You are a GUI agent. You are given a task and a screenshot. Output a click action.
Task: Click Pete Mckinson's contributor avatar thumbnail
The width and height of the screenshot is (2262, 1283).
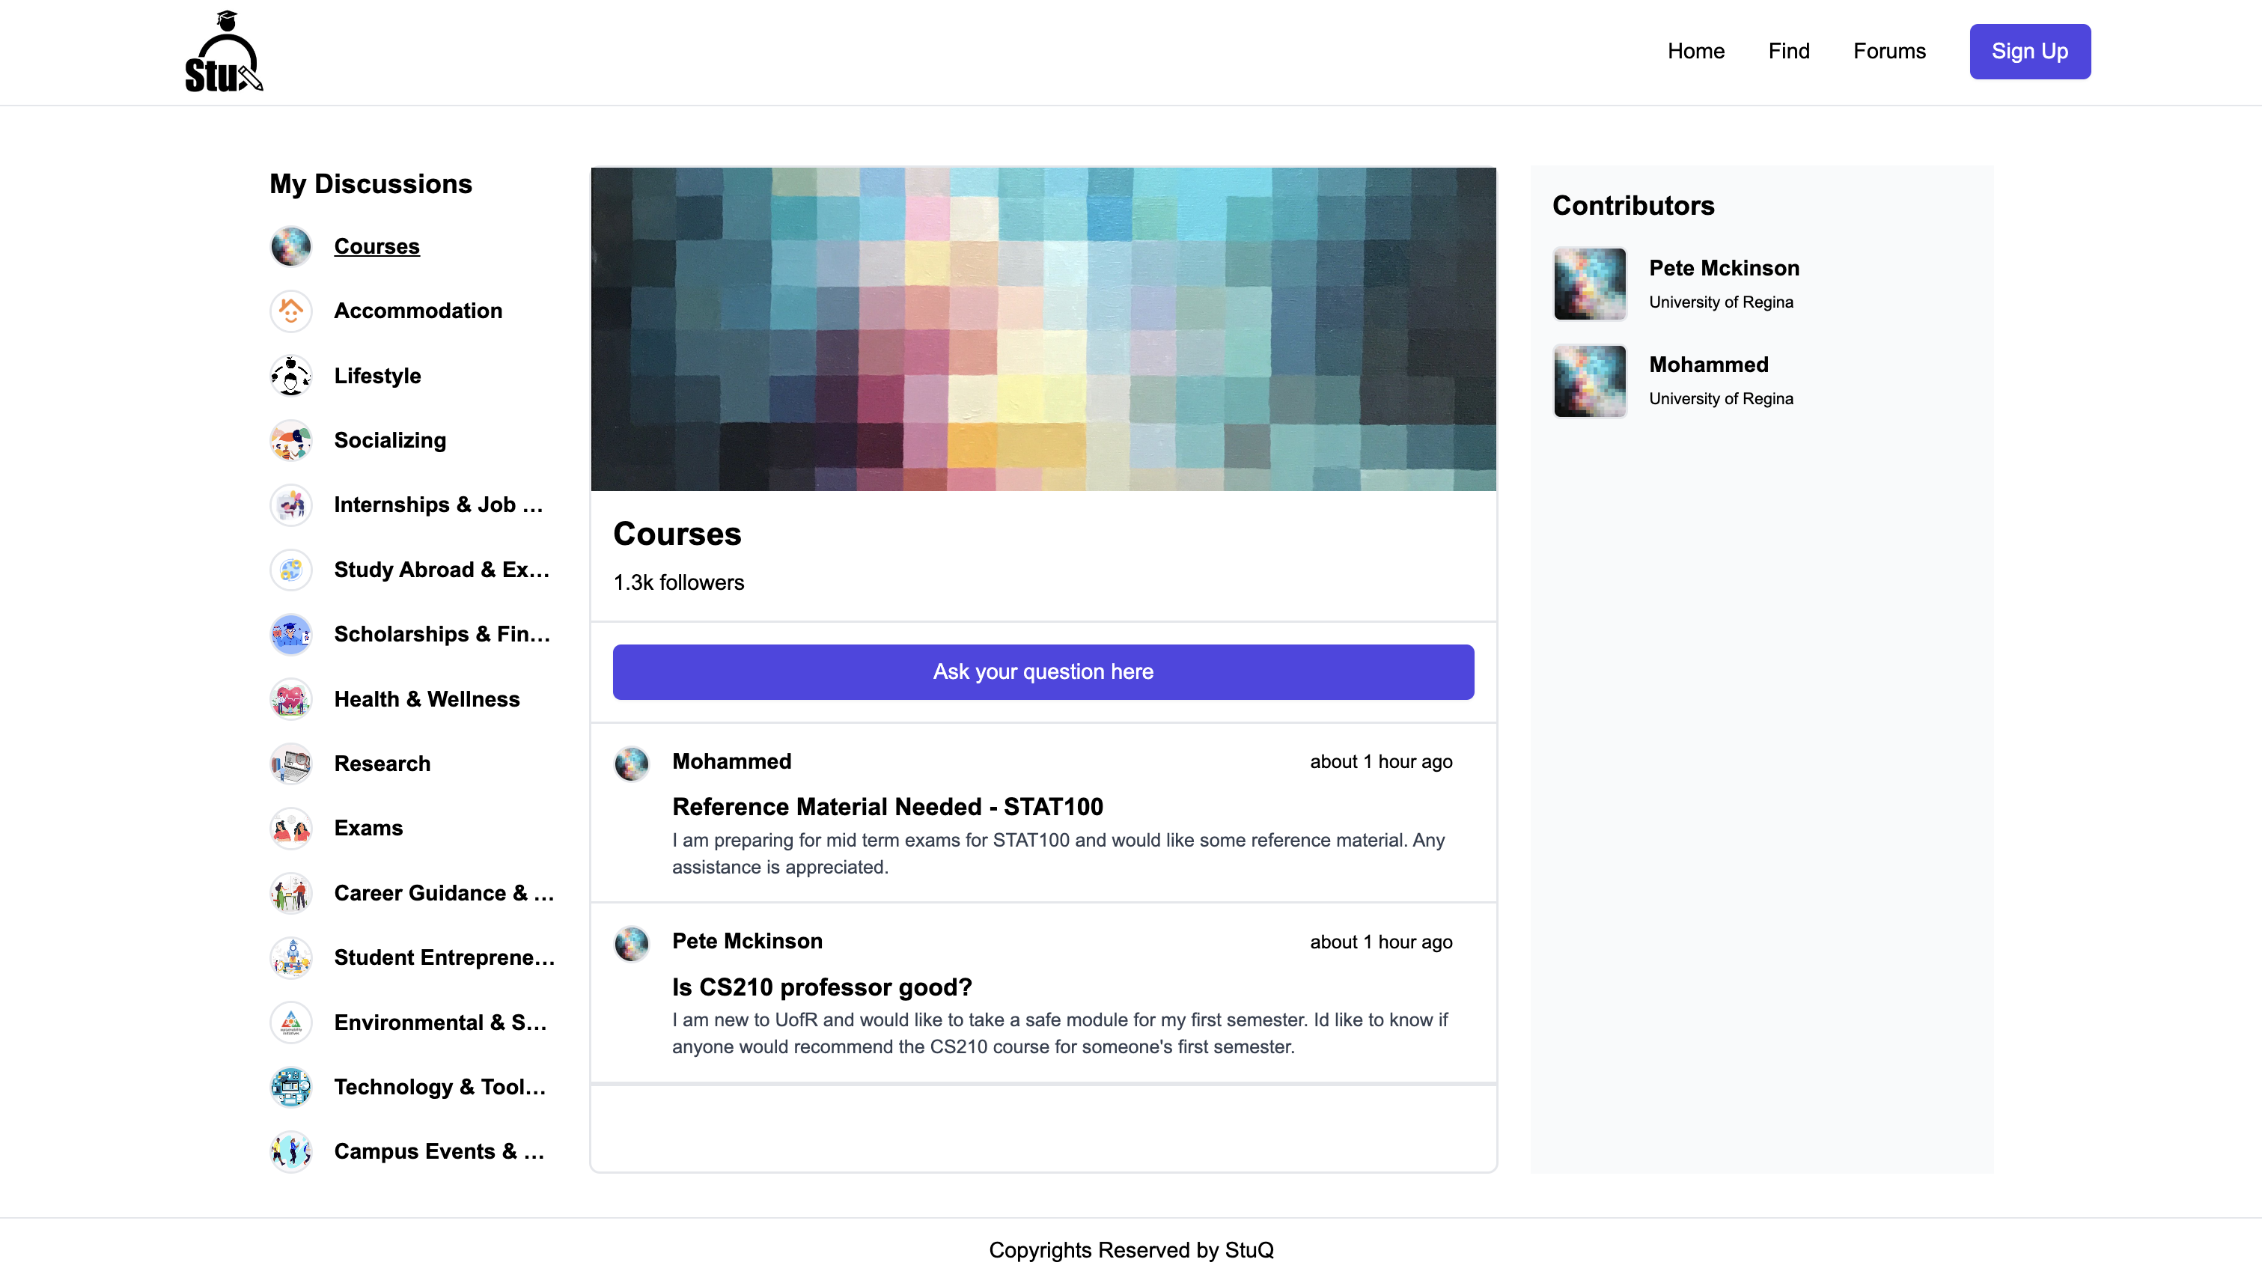click(1589, 284)
